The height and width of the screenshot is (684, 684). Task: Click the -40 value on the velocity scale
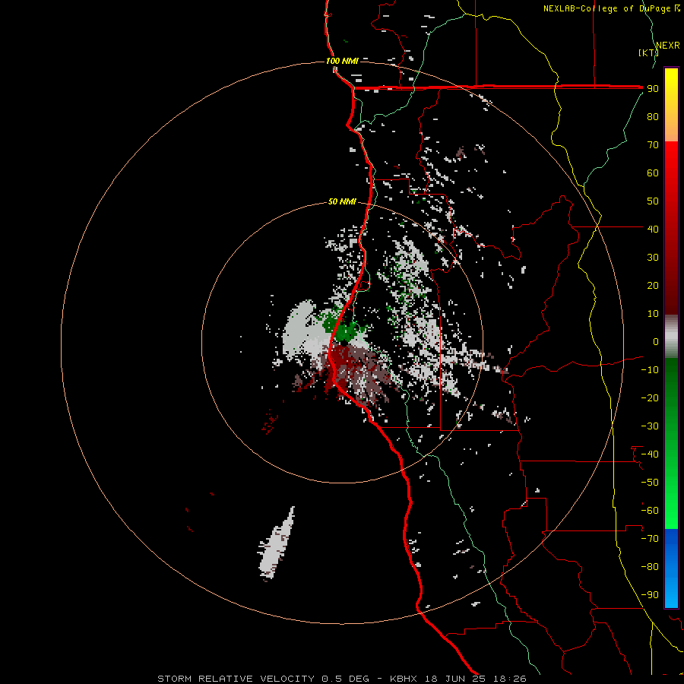[650, 454]
